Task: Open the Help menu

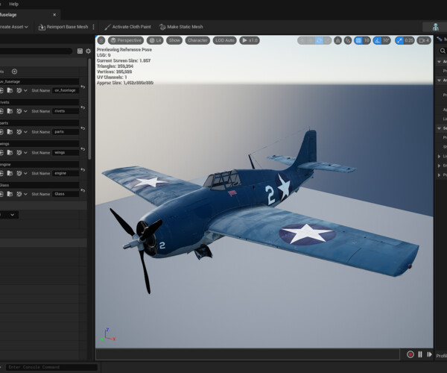Action: pos(14,4)
